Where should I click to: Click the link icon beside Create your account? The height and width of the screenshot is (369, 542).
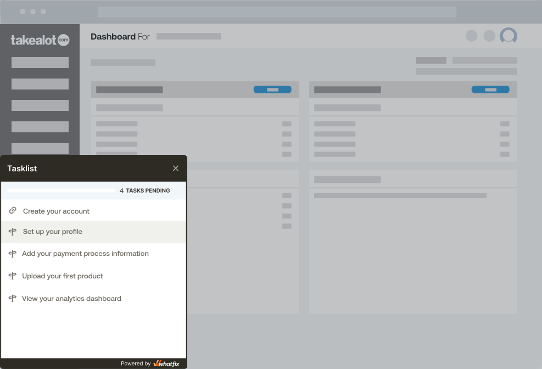pos(13,210)
